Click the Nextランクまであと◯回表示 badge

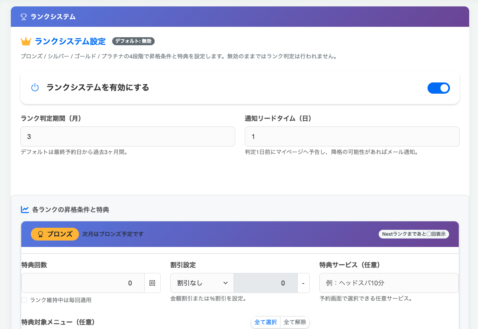pos(413,234)
